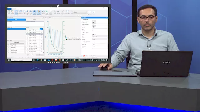This screenshot has width=200, height=112.
Task: Switch to the Data Series tab
Action: pyautogui.click(x=88, y=56)
